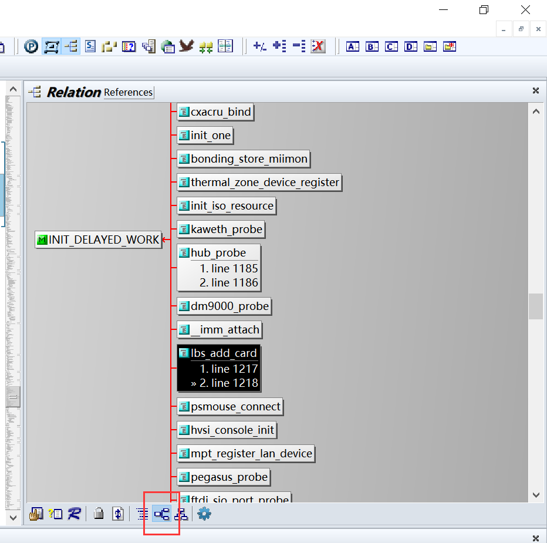Toggle the lock icon in the Relation toolbar
547x543 pixels.
[99, 514]
